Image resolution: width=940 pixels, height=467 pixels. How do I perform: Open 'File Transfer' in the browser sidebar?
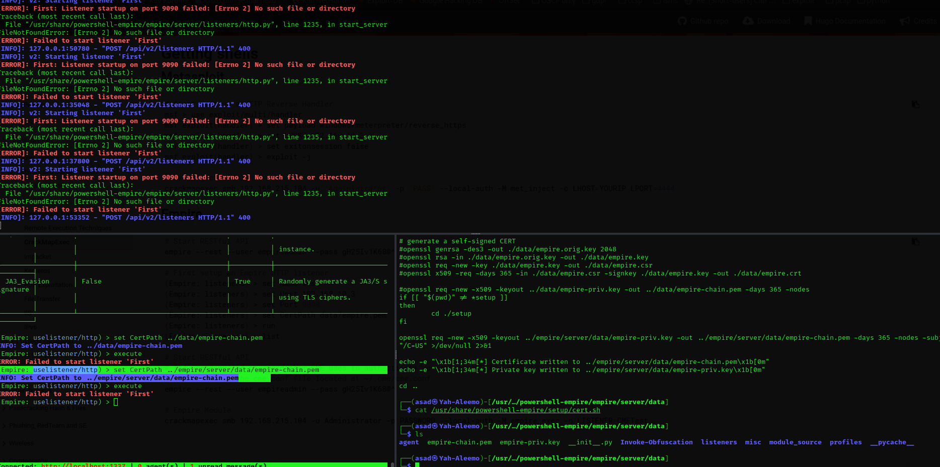click(42, 299)
